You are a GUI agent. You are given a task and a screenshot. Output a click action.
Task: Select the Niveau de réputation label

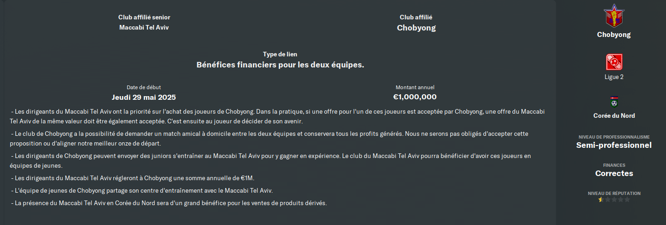[x=614, y=193]
